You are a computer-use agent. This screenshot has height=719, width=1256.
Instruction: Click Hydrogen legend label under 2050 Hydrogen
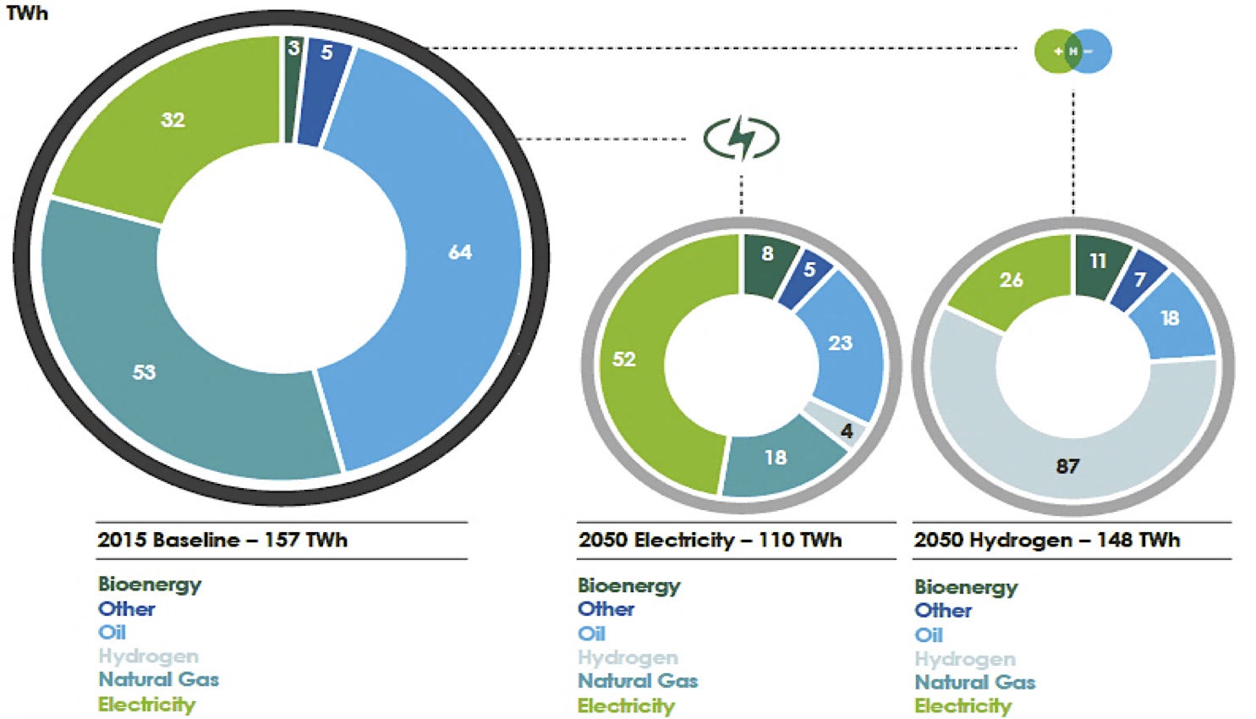[965, 658]
